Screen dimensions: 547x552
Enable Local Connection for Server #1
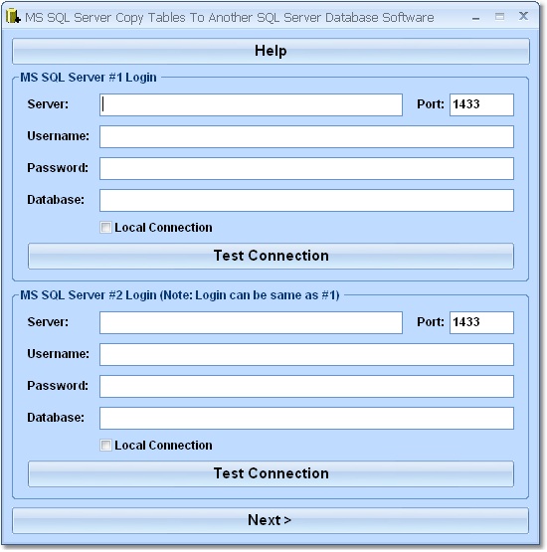tap(105, 228)
